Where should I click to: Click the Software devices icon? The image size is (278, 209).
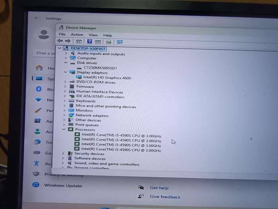pyautogui.click(x=70, y=158)
